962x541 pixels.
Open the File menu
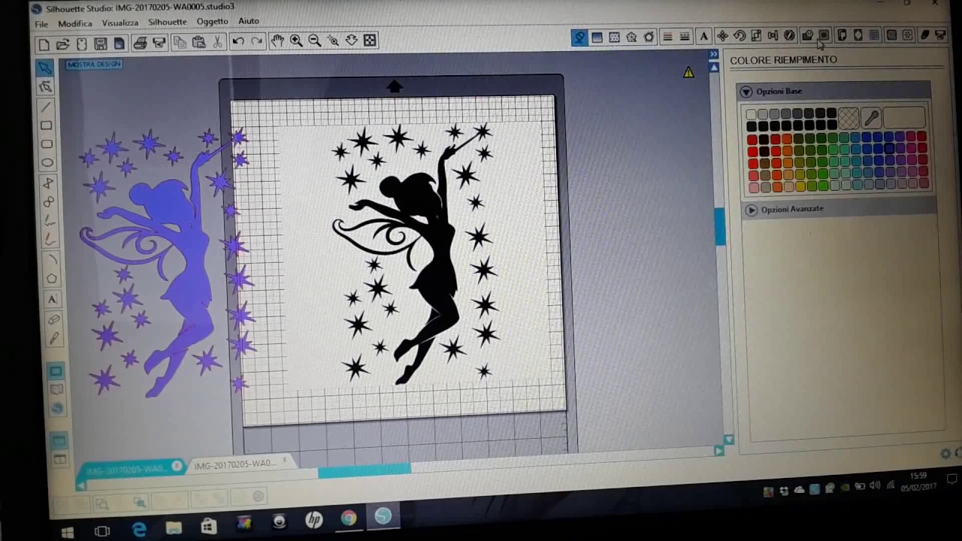[x=41, y=25]
